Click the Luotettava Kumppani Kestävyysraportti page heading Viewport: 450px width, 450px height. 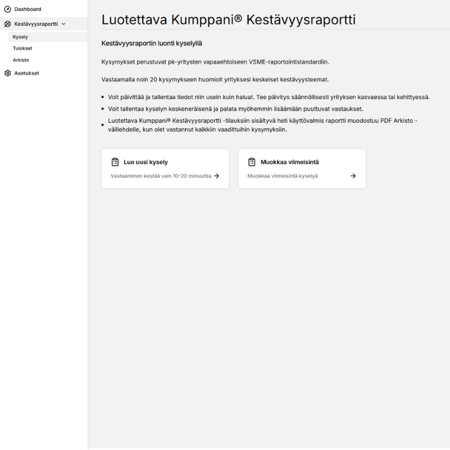click(228, 19)
